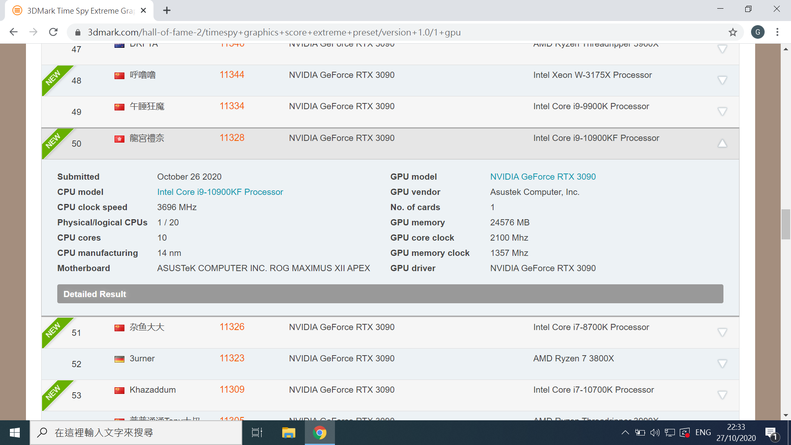Click the battery icon in the tray

(640, 433)
